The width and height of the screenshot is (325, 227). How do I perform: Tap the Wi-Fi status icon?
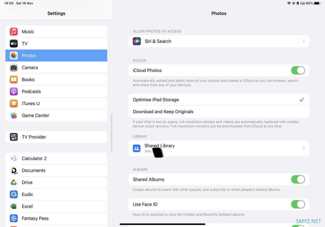[x=289, y=3]
